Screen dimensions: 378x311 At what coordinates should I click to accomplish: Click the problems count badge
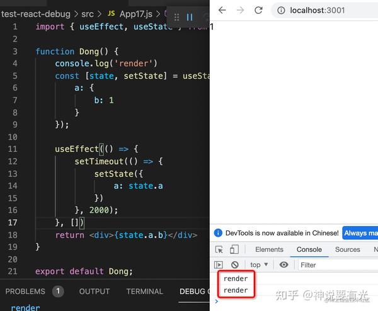tap(58, 291)
